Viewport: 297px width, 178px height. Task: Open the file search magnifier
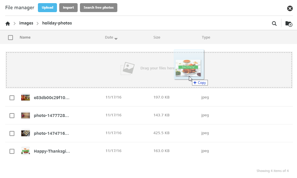274,24
